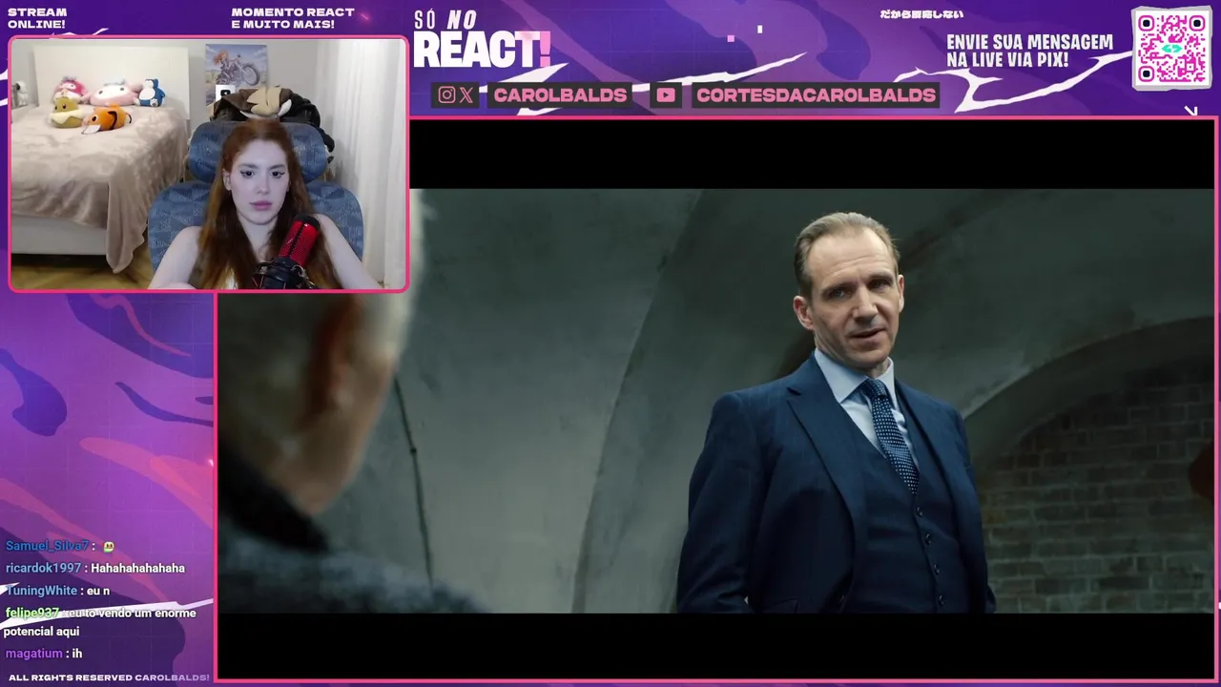Click "ALL RIGHTS RESERVED CAROLBALDS!" footer text
Screen dimensions: 1221x687
[109, 677]
